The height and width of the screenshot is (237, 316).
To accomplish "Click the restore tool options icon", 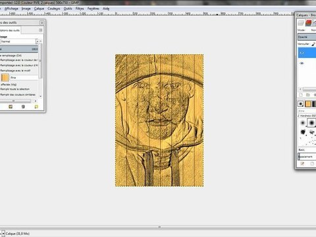I will 11,107.
